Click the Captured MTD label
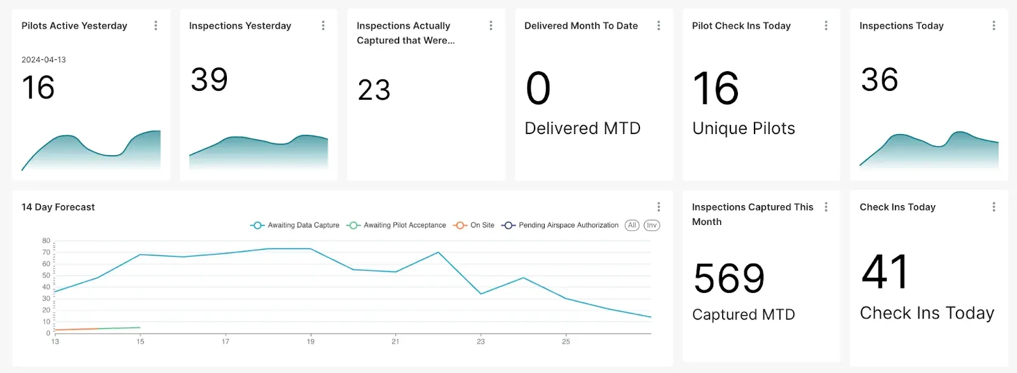 point(744,315)
